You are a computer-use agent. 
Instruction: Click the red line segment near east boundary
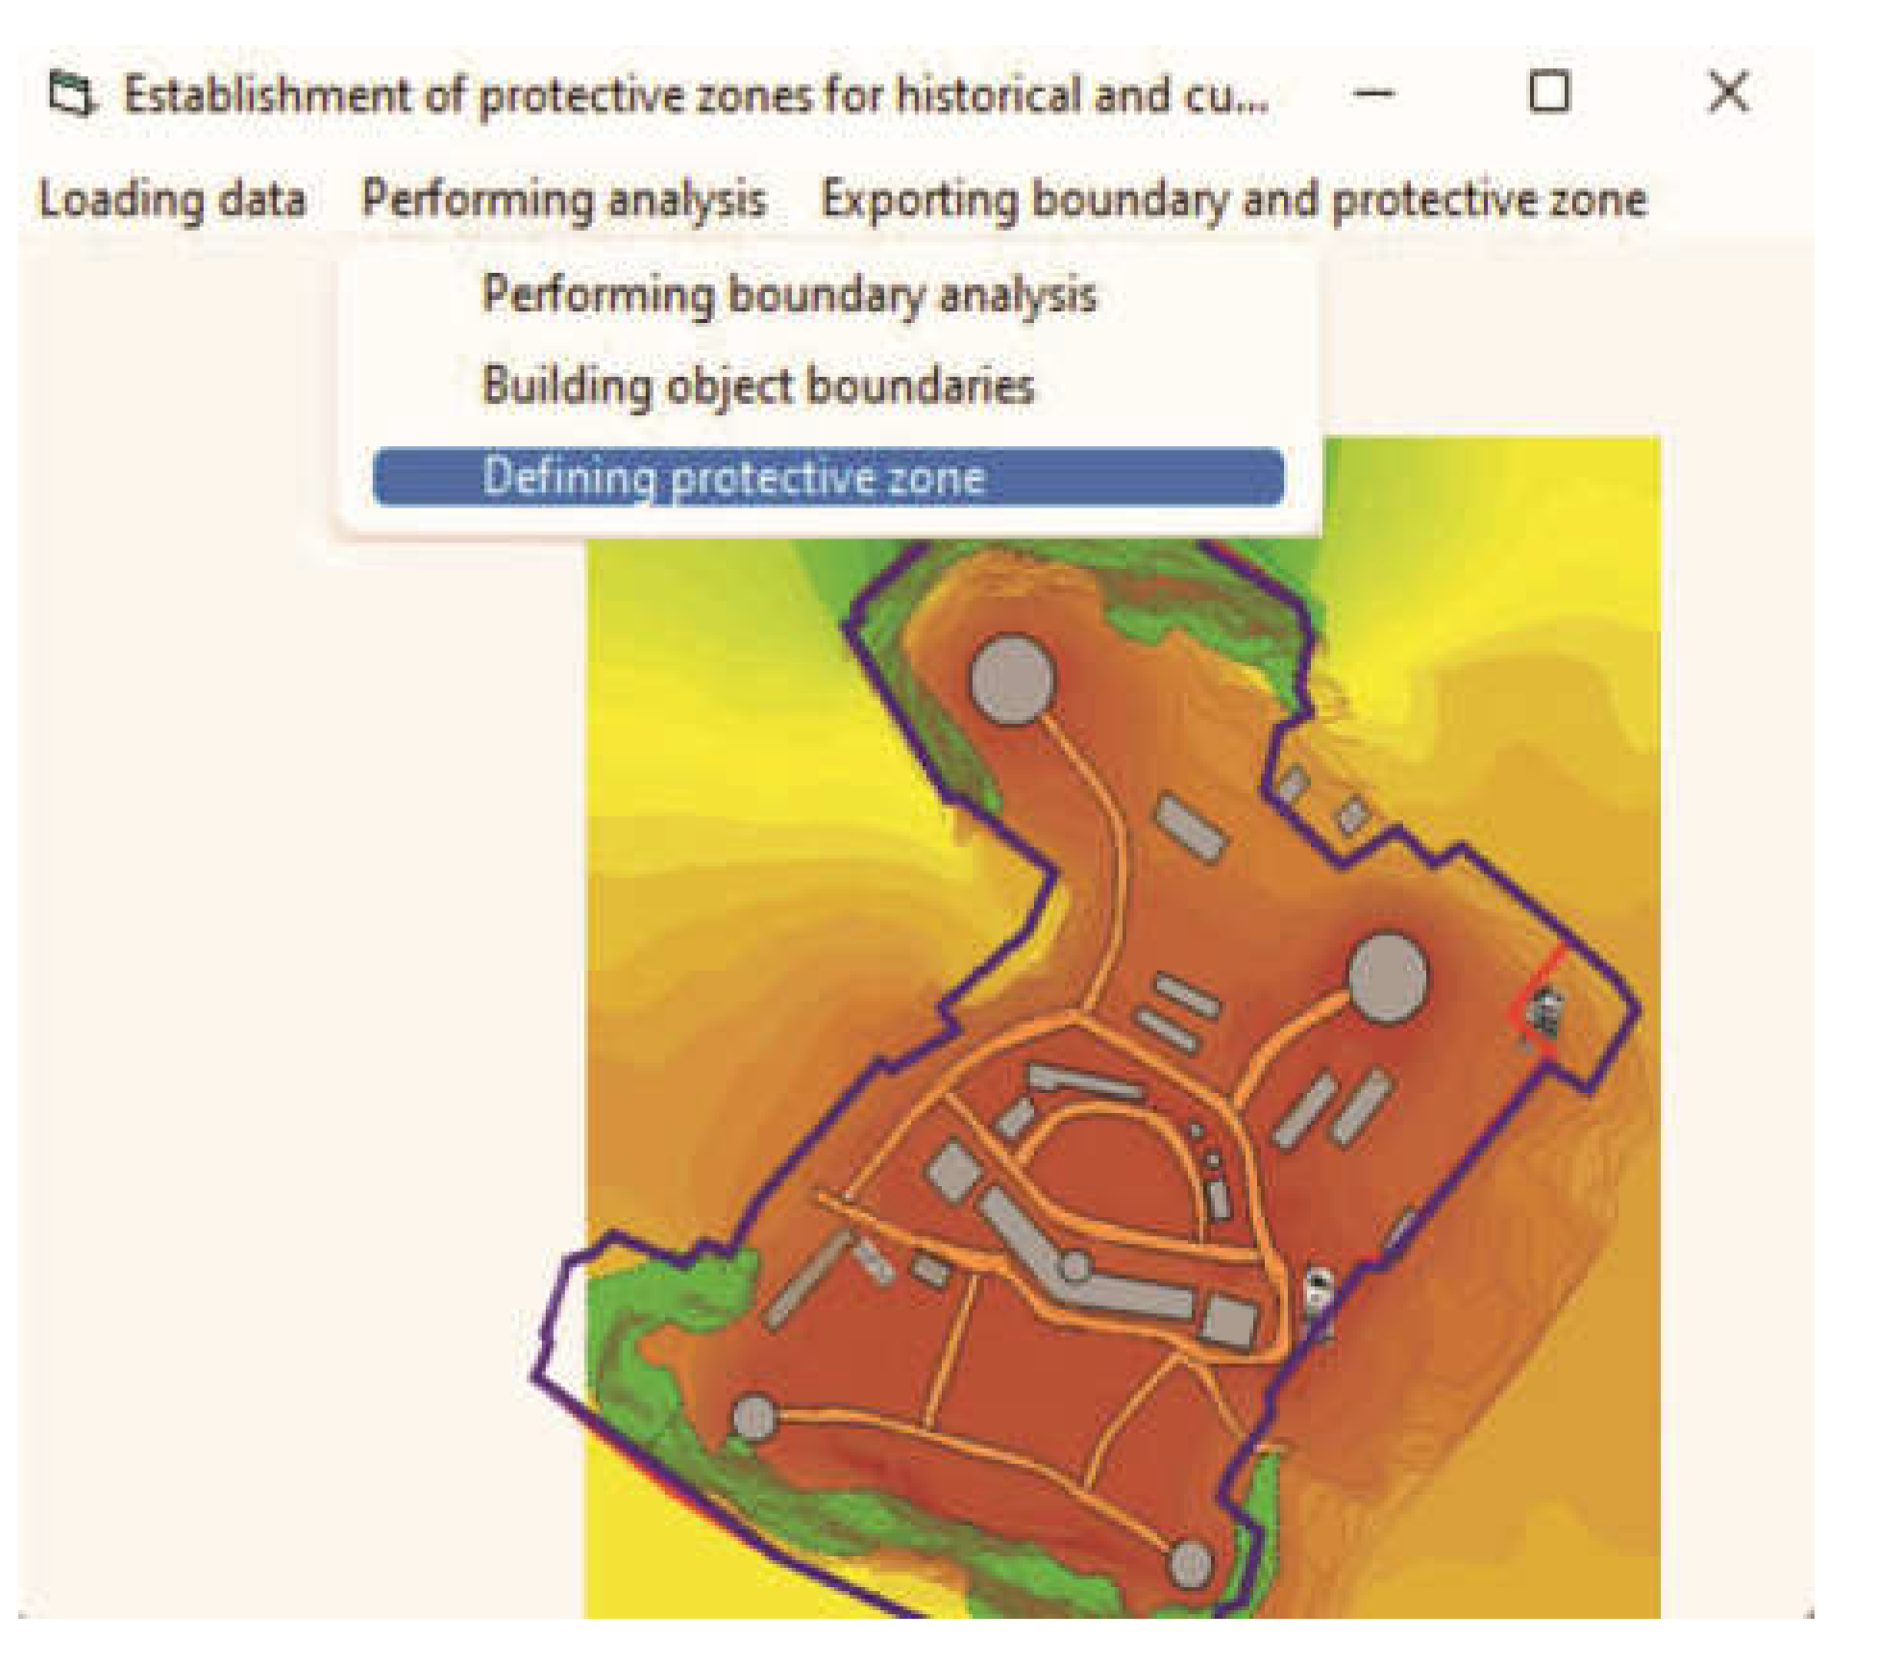pos(1544,973)
